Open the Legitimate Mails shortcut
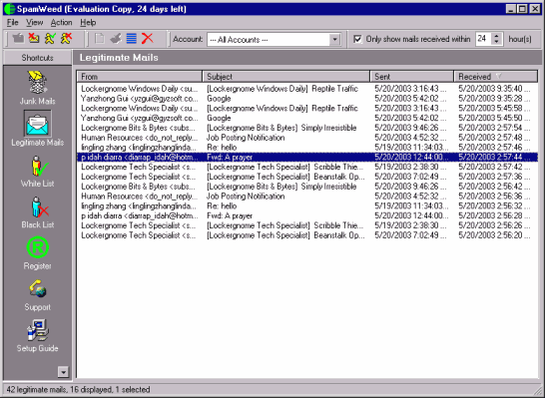Viewport: 545px width, 398px height. point(38,129)
